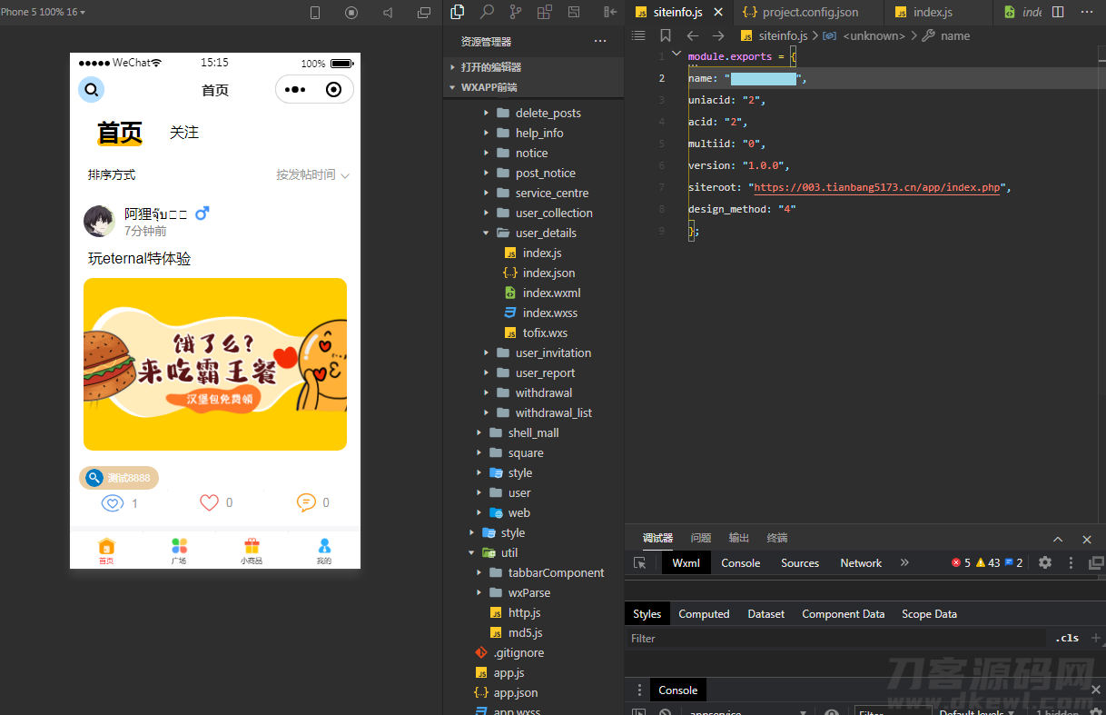
Task: Toggle the .cls class editor in Styles
Action: pyautogui.click(x=1067, y=638)
